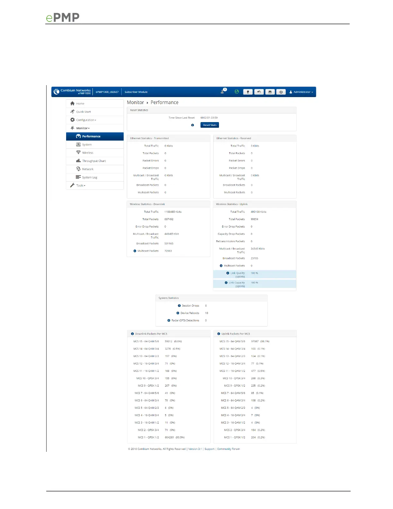
Task: Open the System Log page
Action: (95, 177)
